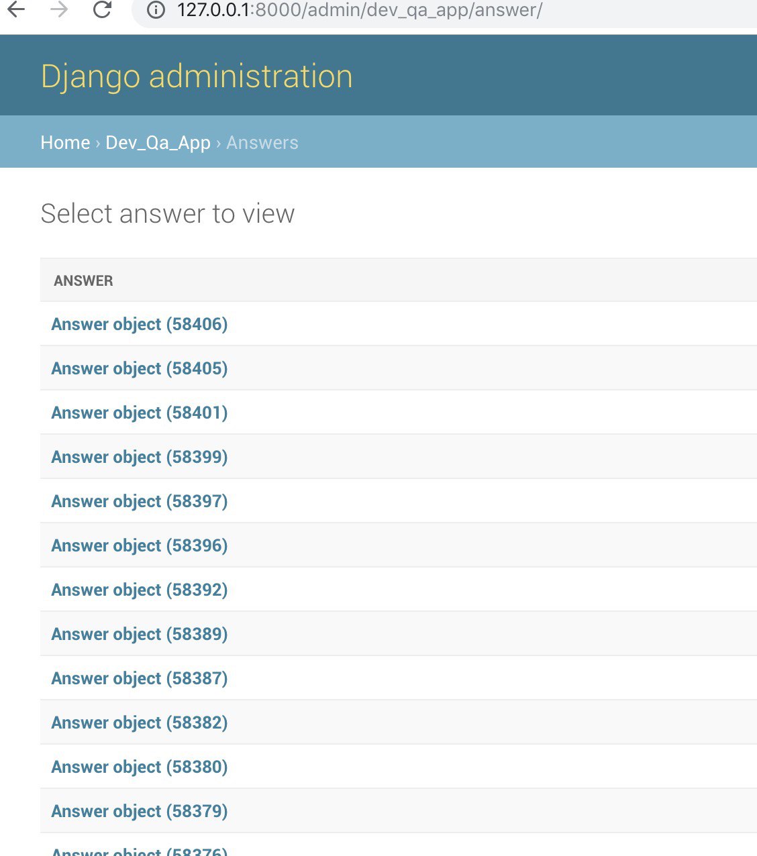The height and width of the screenshot is (856, 757).
Task: Click the site info icon in address bar
Action: 156,11
